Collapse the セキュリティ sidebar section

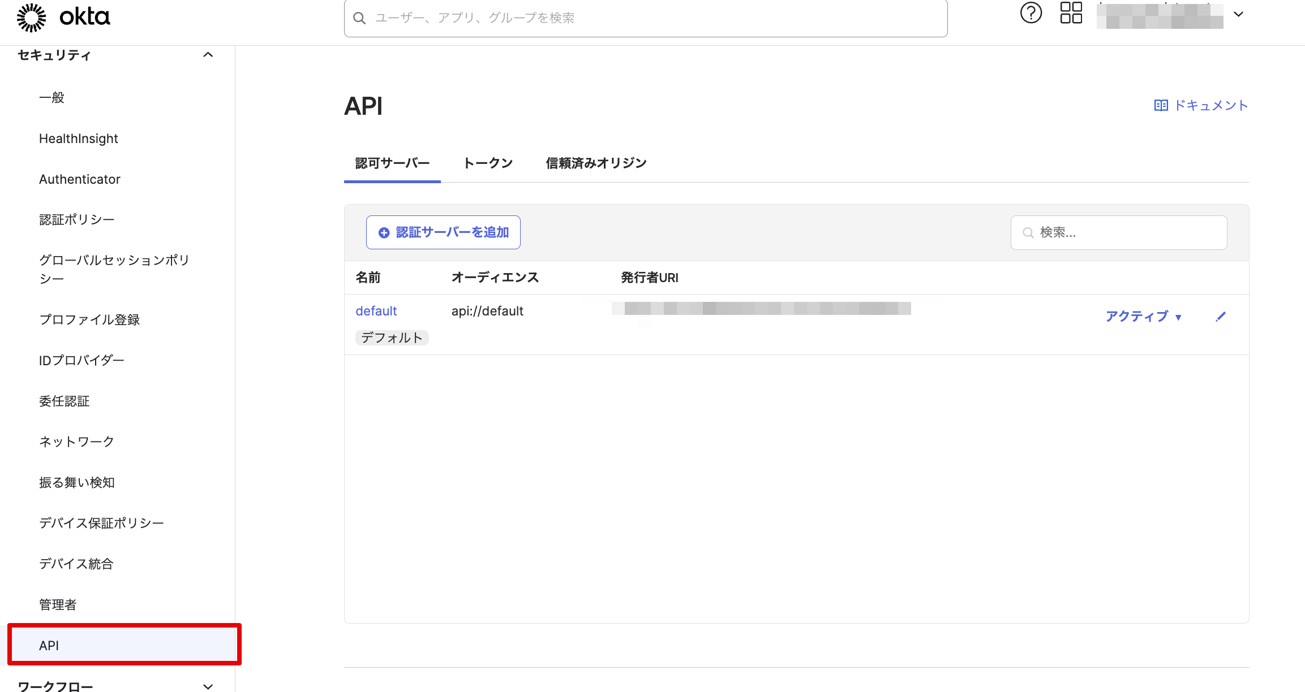point(208,55)
